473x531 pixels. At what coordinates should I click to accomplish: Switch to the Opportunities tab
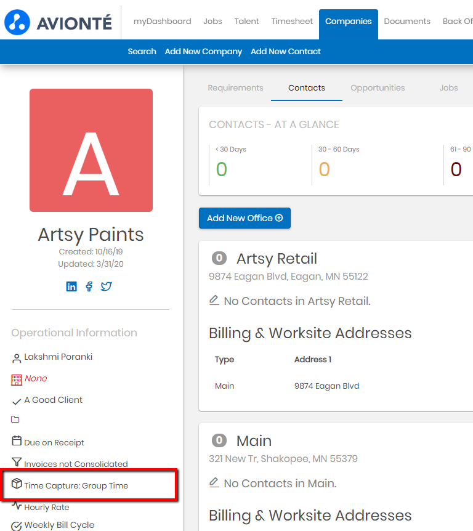378,88
